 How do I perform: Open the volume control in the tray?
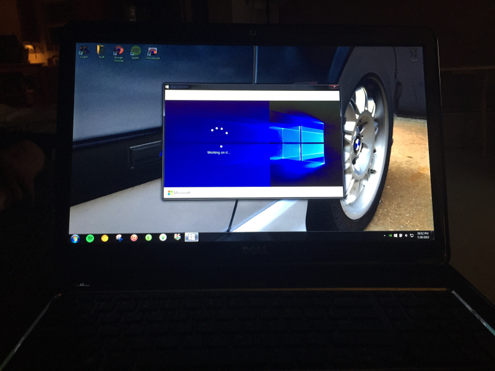click(x=407, y=236)
